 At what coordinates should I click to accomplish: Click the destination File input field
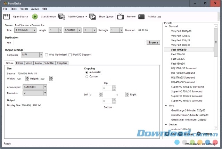pos(79,43)
